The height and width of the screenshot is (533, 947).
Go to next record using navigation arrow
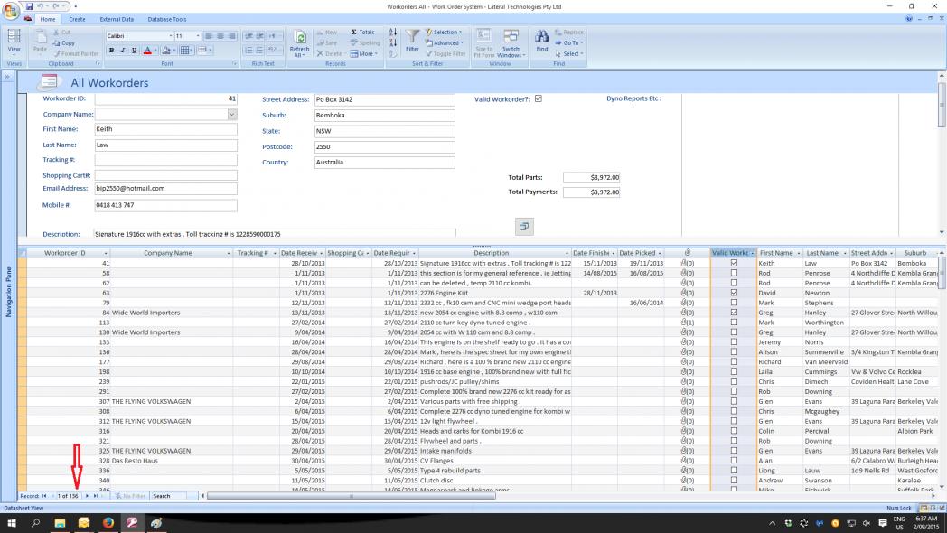point(87,495)
